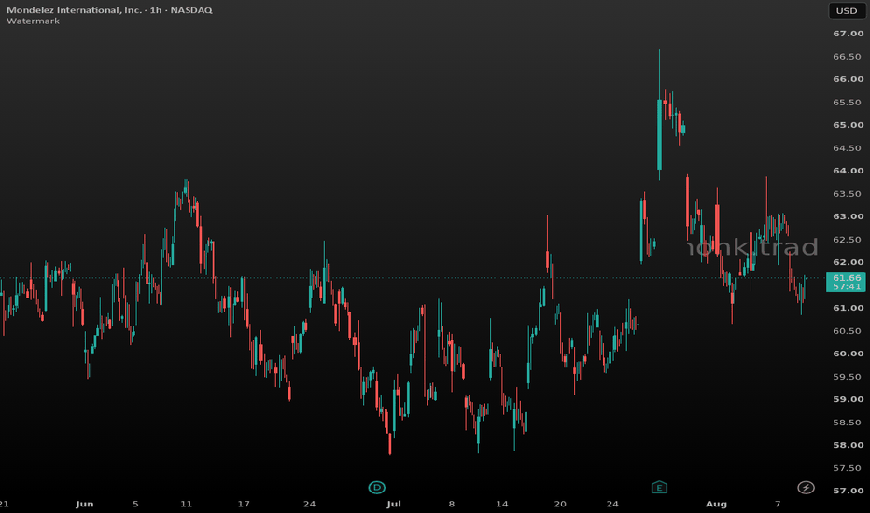Click the 67.00 price axis label

(848, 34)
